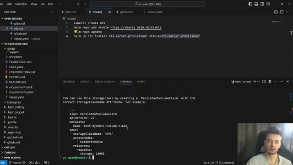293x165 pixels.
Task: Follow the charts.helm.sh/stable link
Action: coord(136,27)
